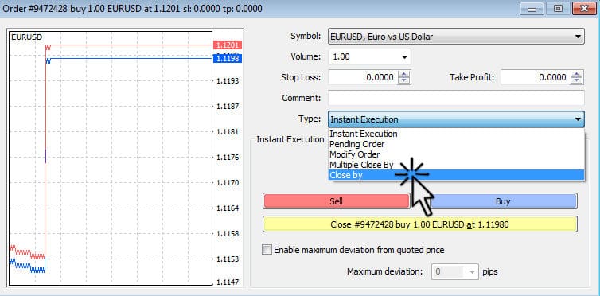
Task: Click the blue 1.1198 bid price label
Action: [x=228, y=59]
